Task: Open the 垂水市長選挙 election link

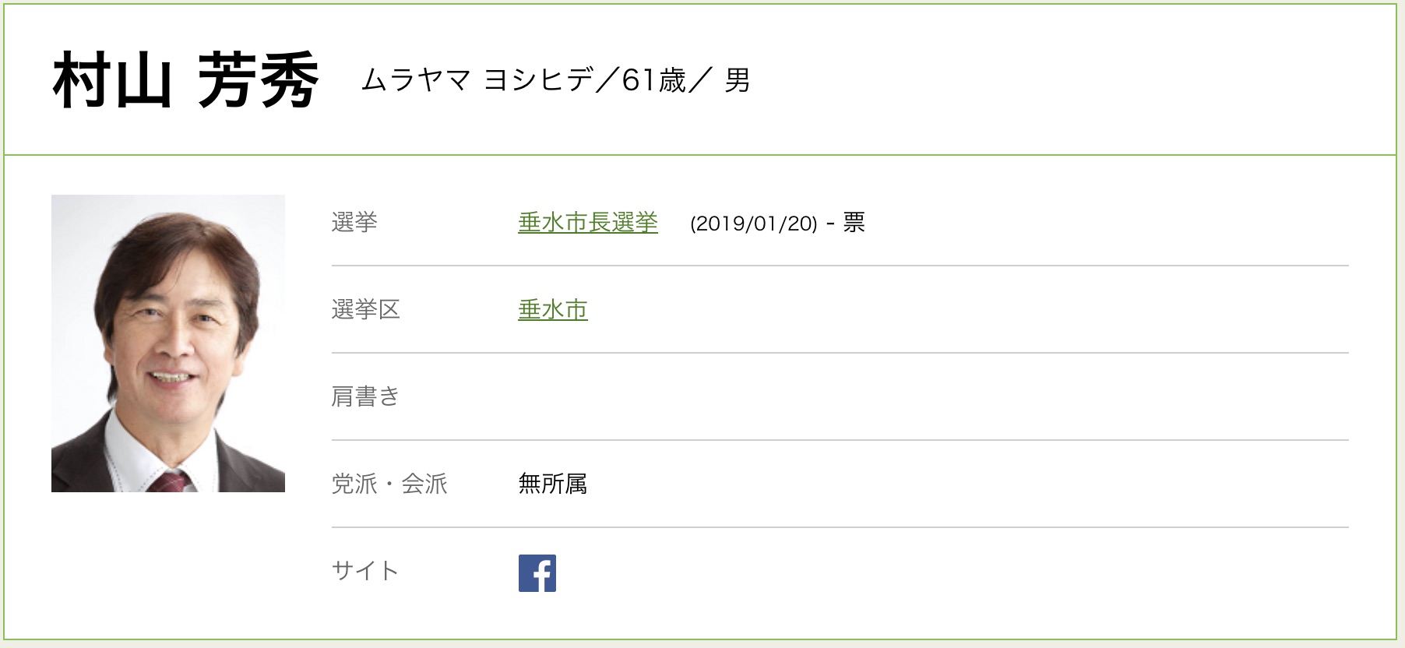Action: (588, 223)
